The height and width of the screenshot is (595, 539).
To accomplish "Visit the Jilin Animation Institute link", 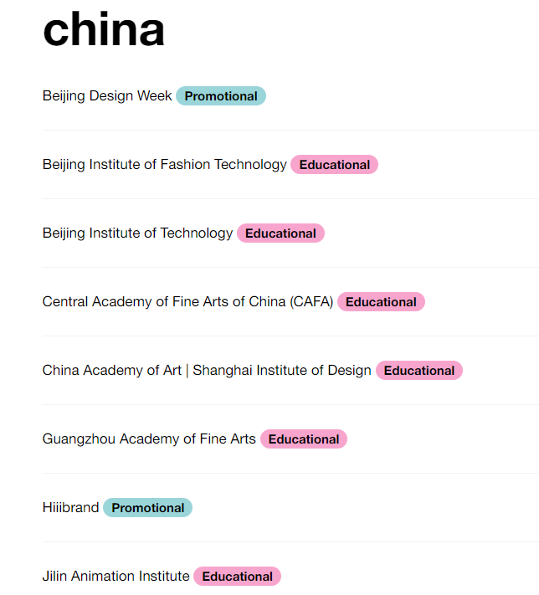I will click(x=116, y=577).
